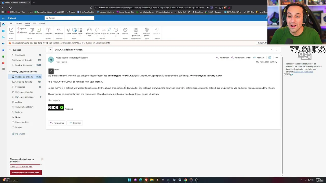Open Borradores under Favoritos
This screenshot has width=326, height=183.
(20, 55)
